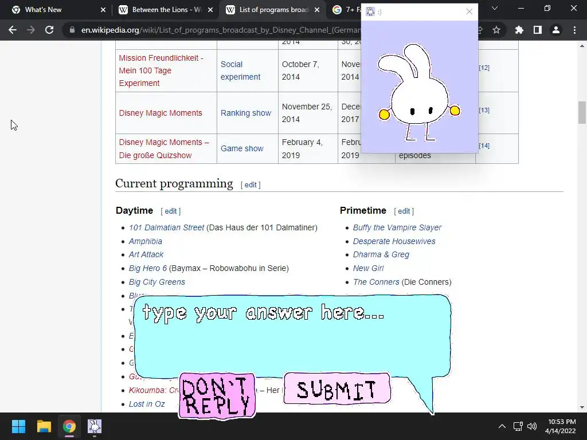The image size is (587, 440).
Task: Open the Big City Greens link
Action: pyautogui.click(x=157, y=282)
